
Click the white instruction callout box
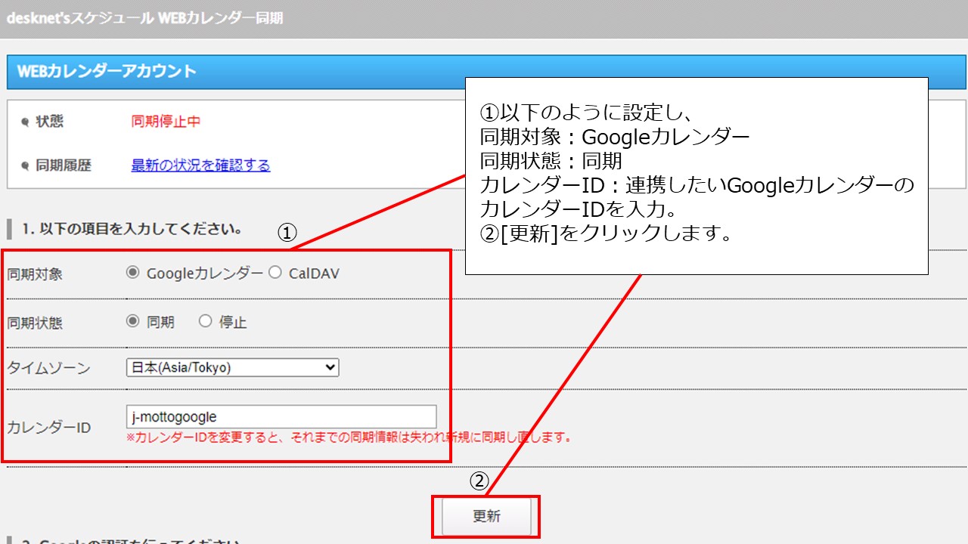click(x=696, y=175)
